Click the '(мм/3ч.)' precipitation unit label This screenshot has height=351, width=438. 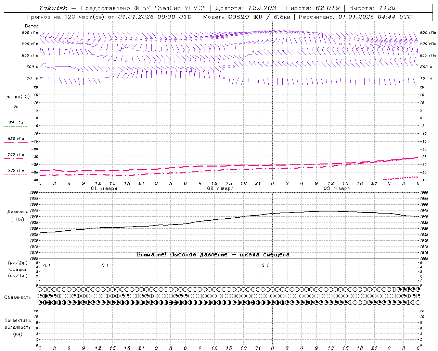click(17, 263)
